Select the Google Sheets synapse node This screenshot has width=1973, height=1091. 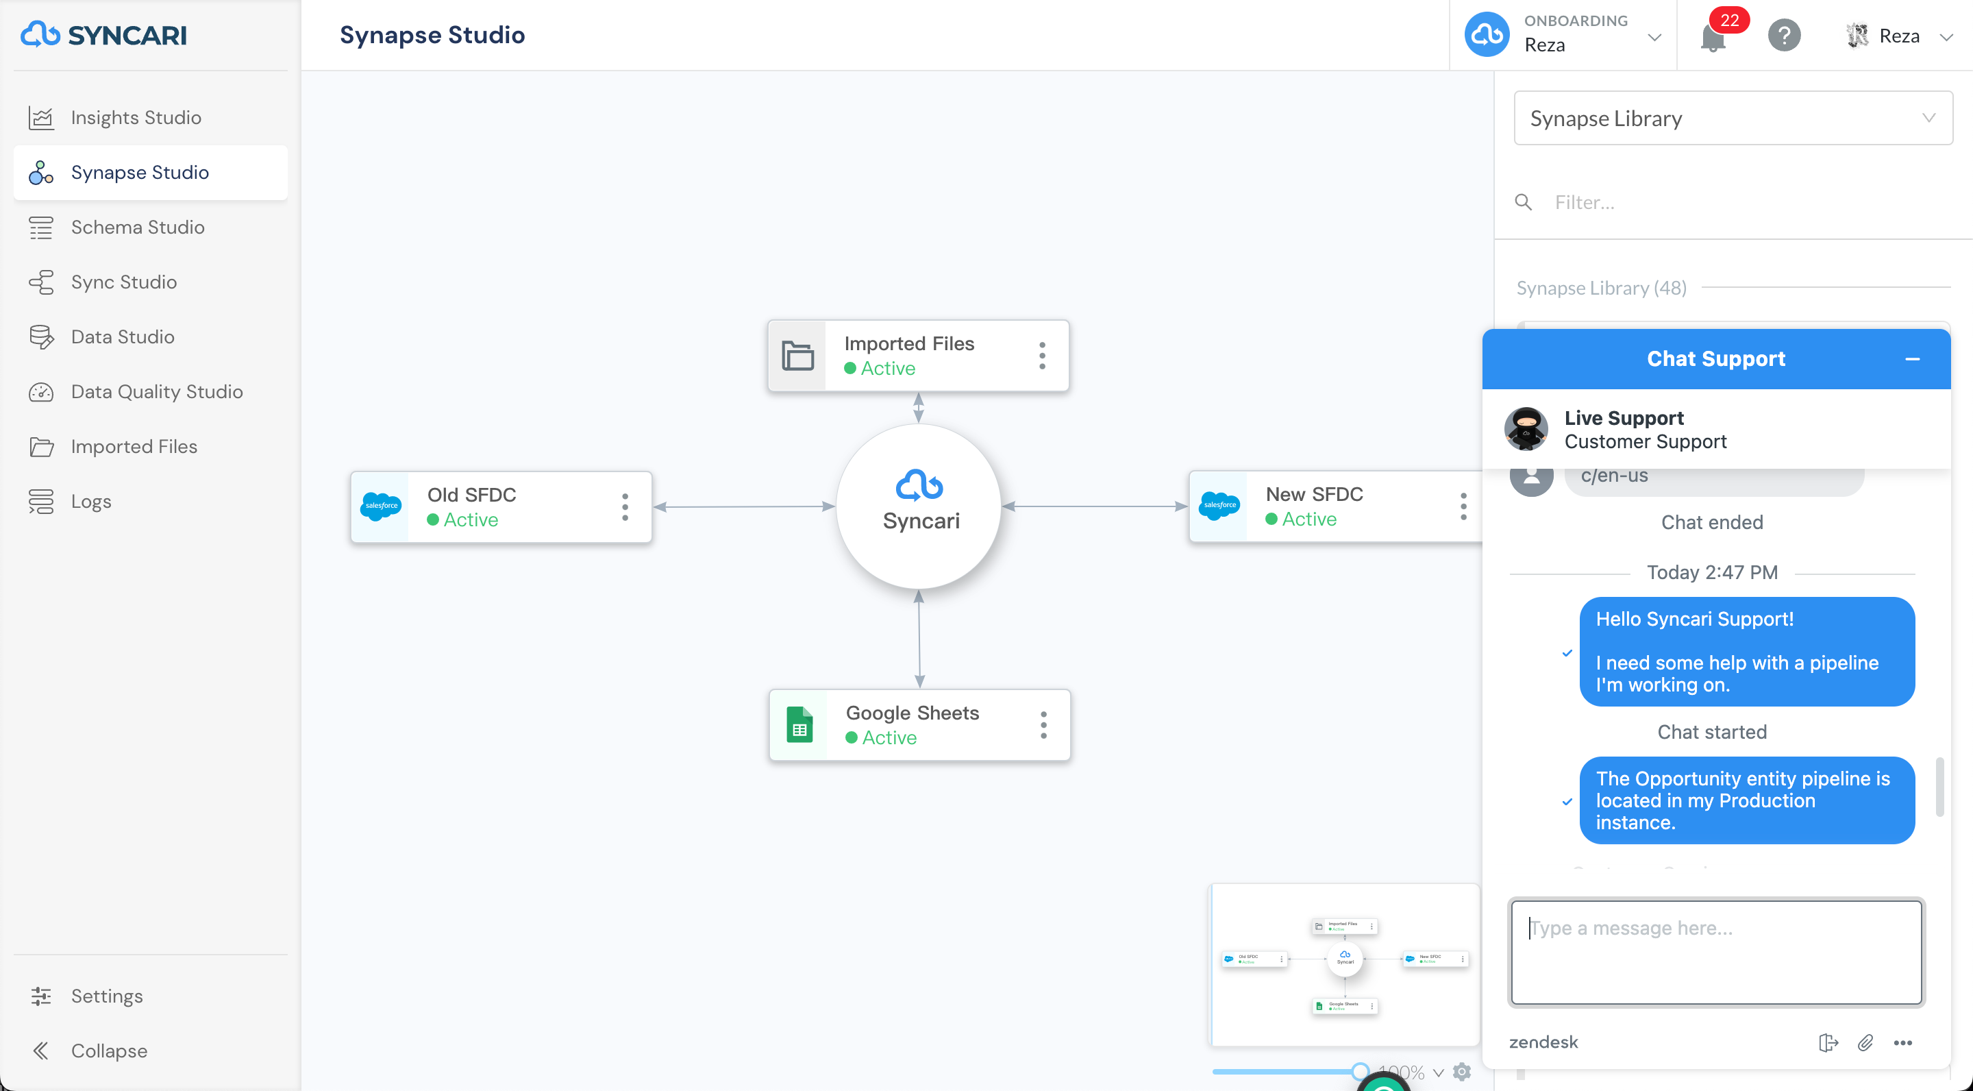pyautogui.click(x=920, y=725)
